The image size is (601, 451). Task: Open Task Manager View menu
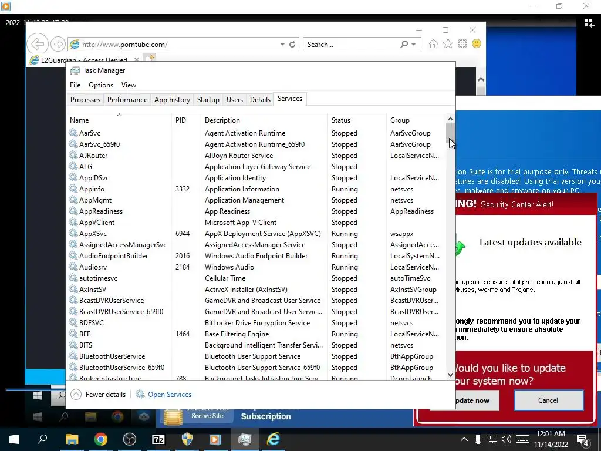point(129,85)
